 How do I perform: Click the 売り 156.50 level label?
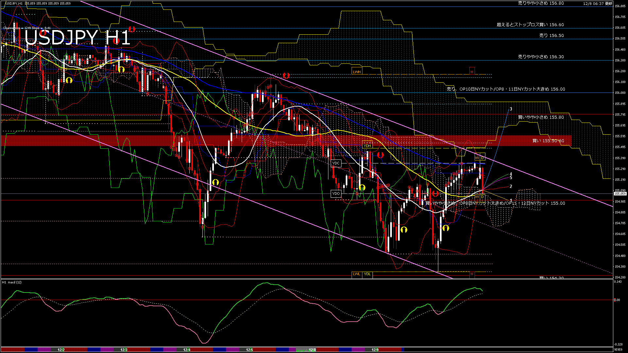point(551,35)
